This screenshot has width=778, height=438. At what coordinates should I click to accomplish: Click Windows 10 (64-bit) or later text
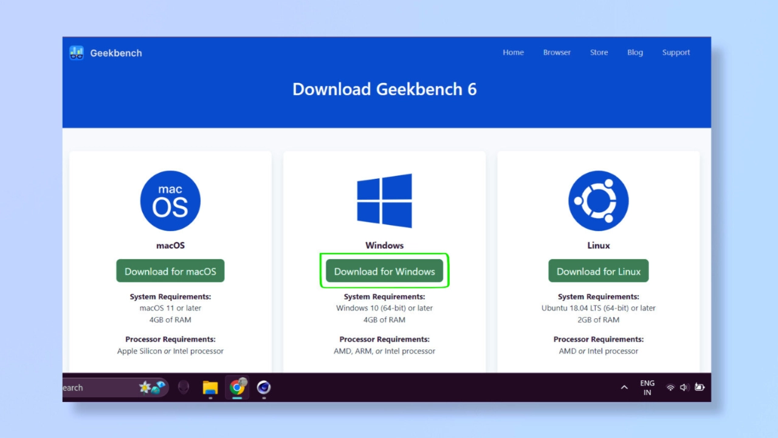pyautogui.click(x=385, y=308)
